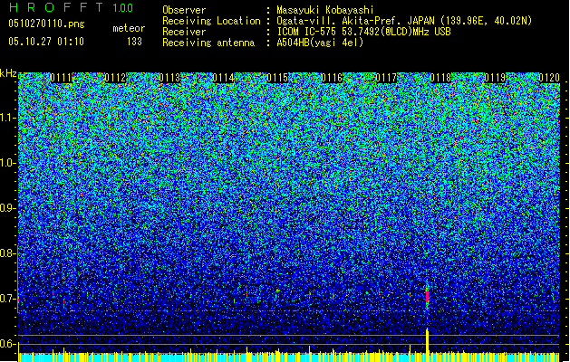Click the 0.6 frequency axis label
The image size is (570, 362).
coord(8,344)
